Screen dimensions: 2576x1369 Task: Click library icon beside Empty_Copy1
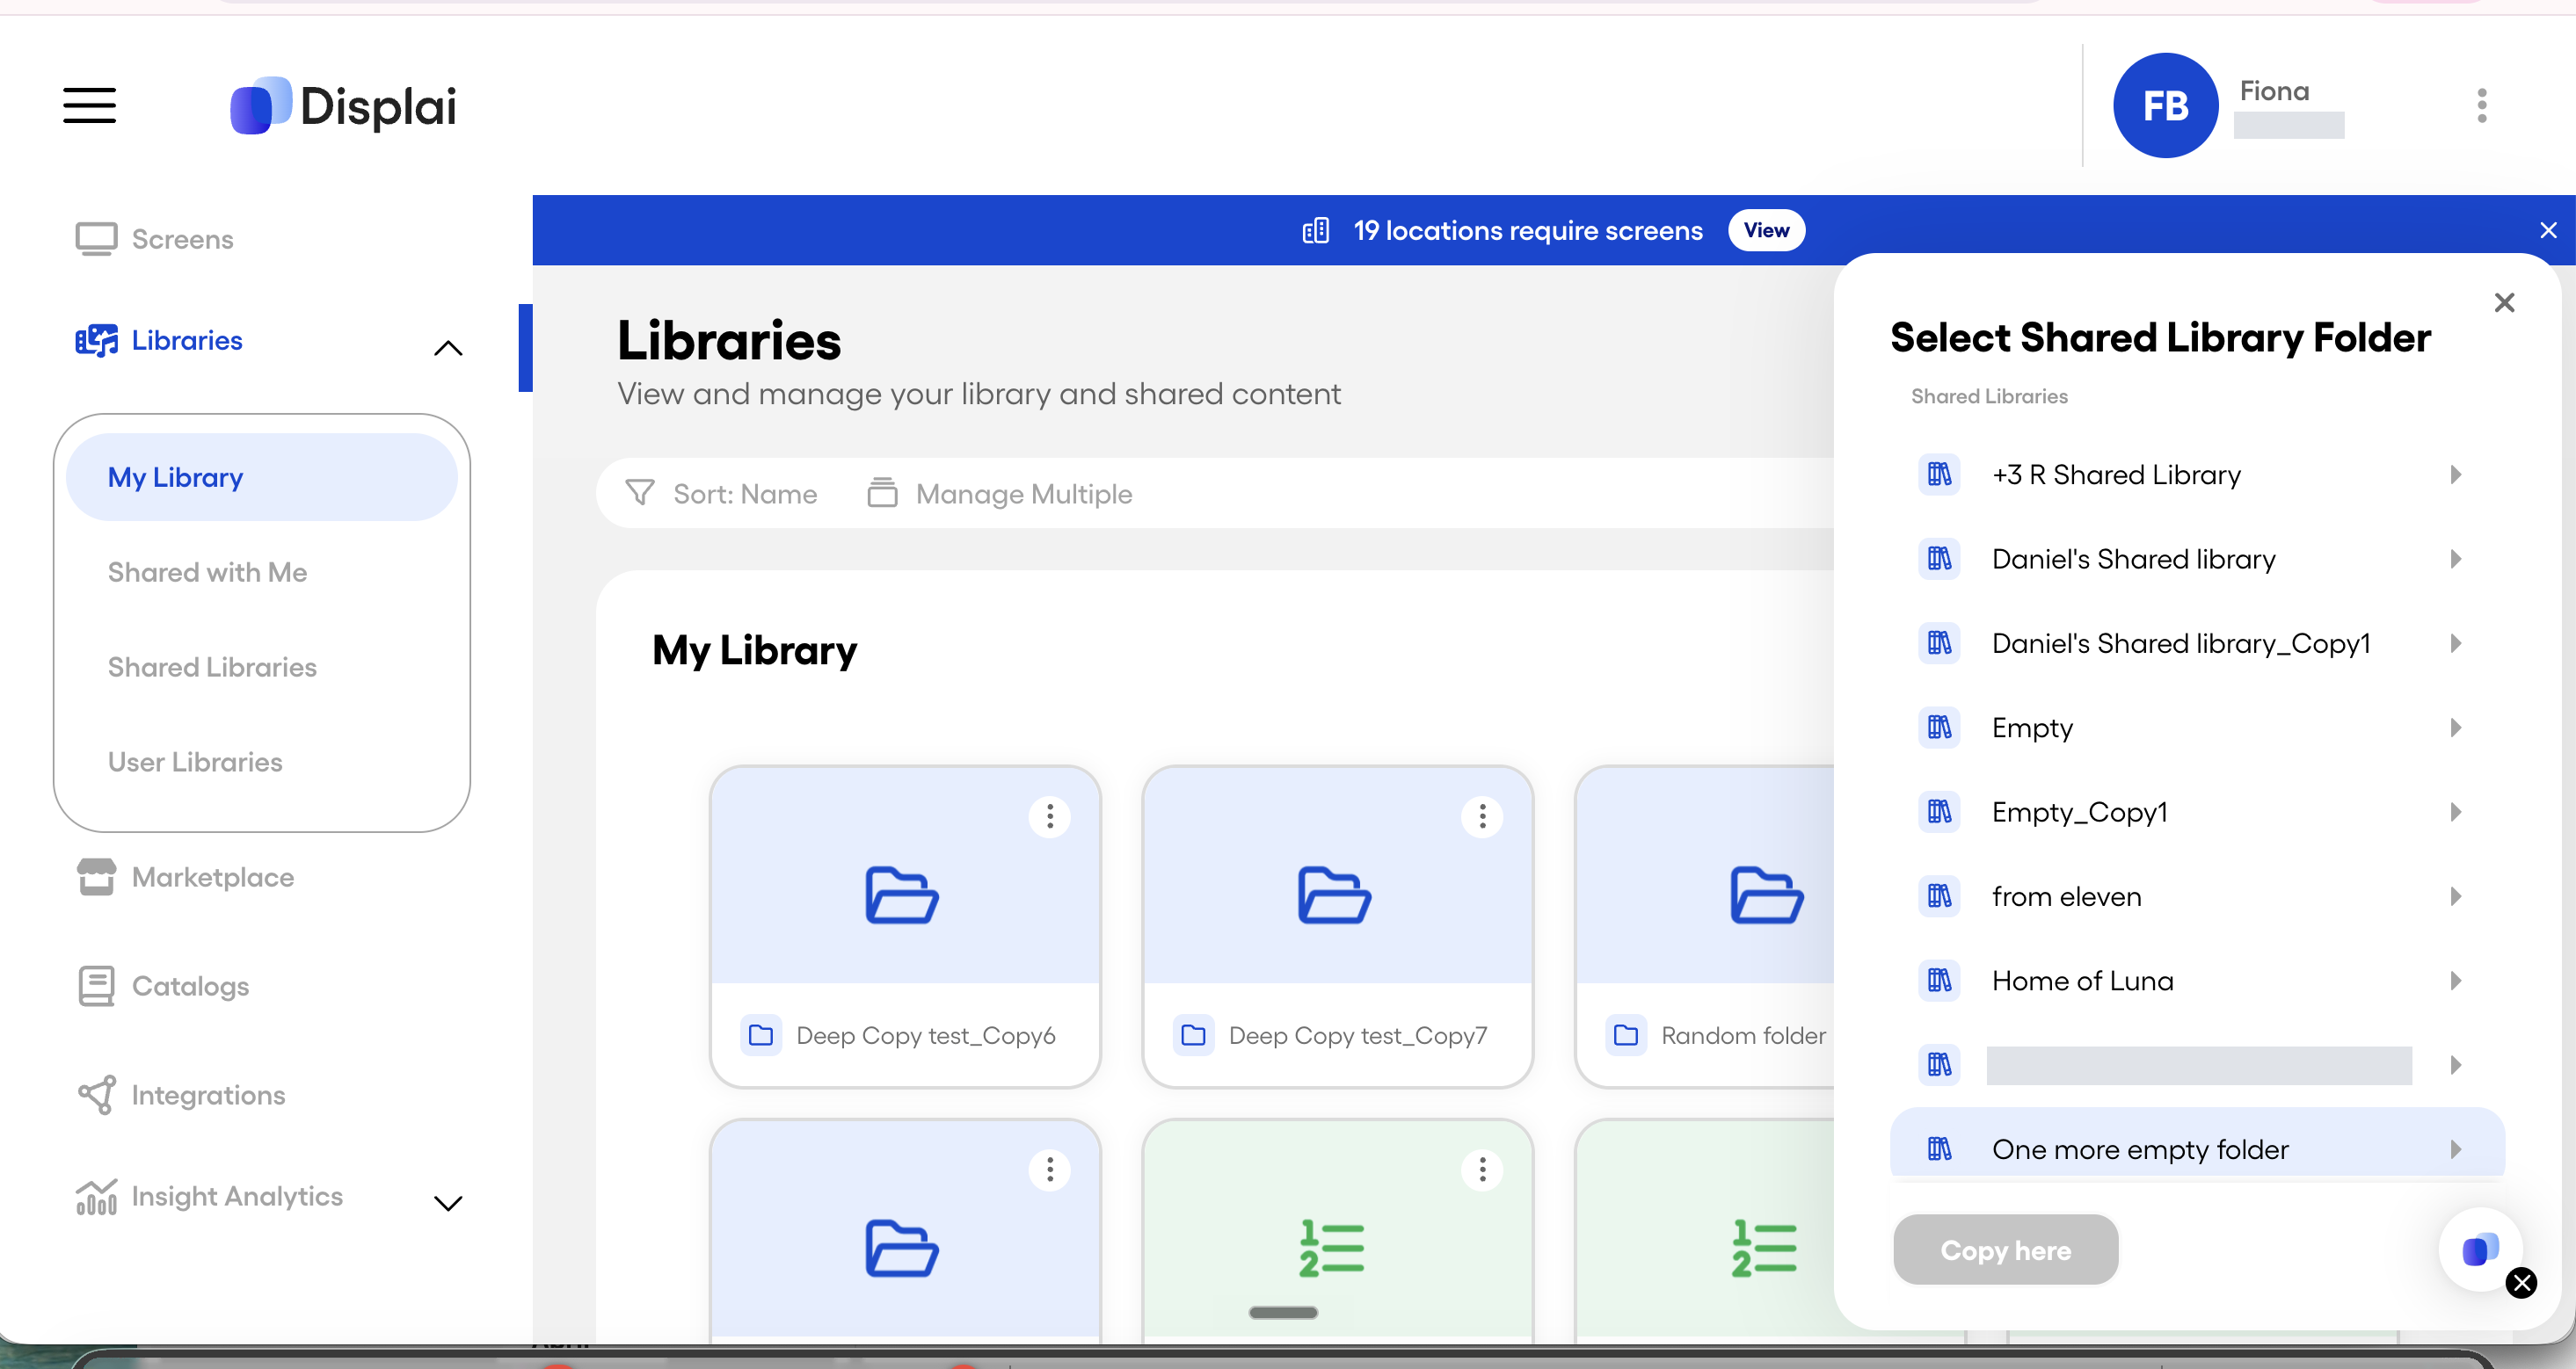(x=1939, y=811)
